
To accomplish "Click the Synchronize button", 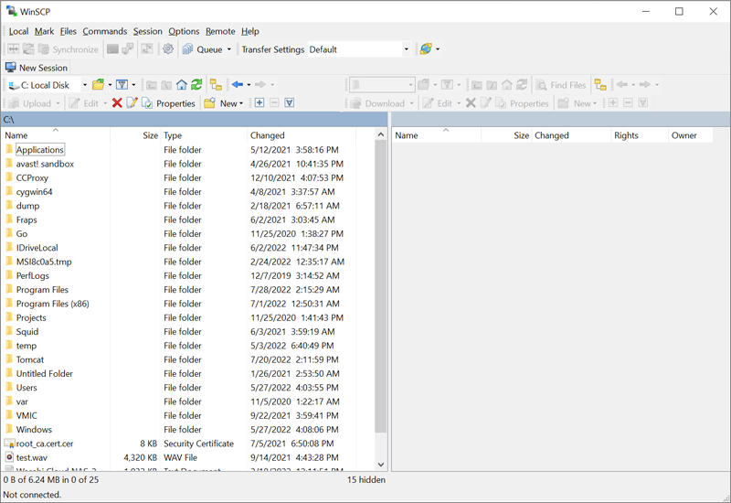I will coord(69,49).
